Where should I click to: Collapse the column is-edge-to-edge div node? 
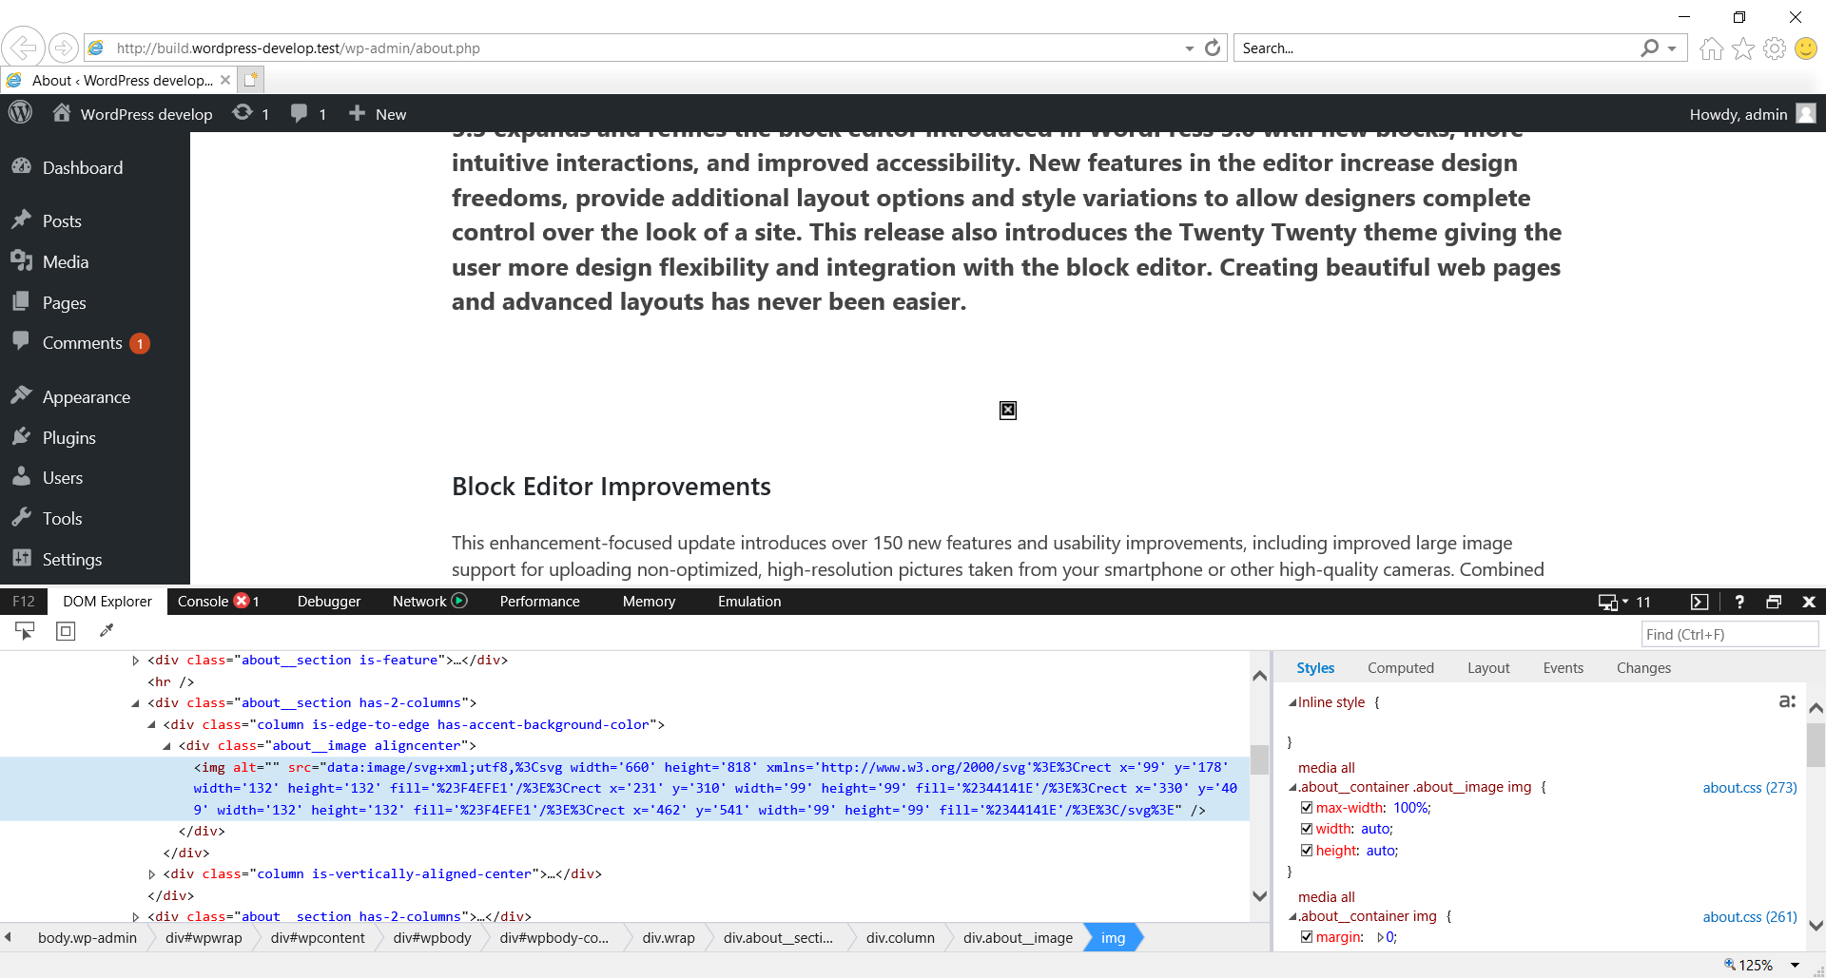(151, 724)
